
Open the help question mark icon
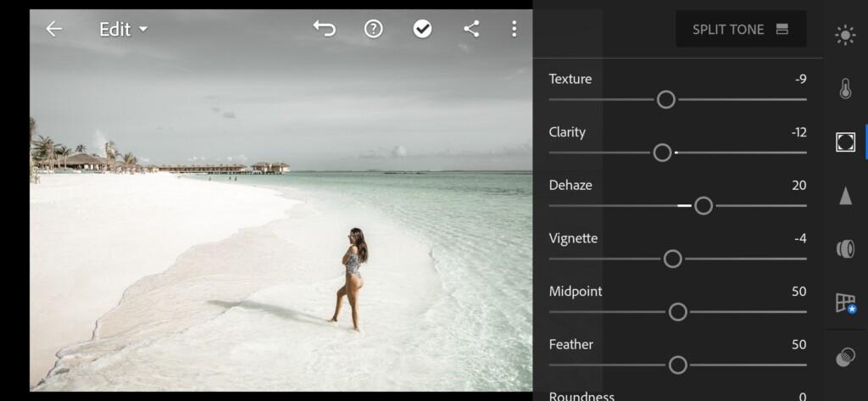point(373,29)
